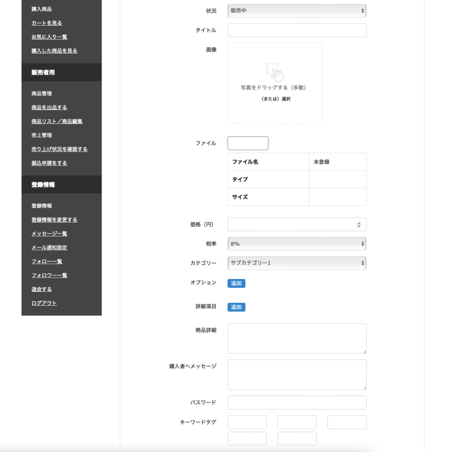Click the パスワード input field
465x452 pixels.
point(297,402)
